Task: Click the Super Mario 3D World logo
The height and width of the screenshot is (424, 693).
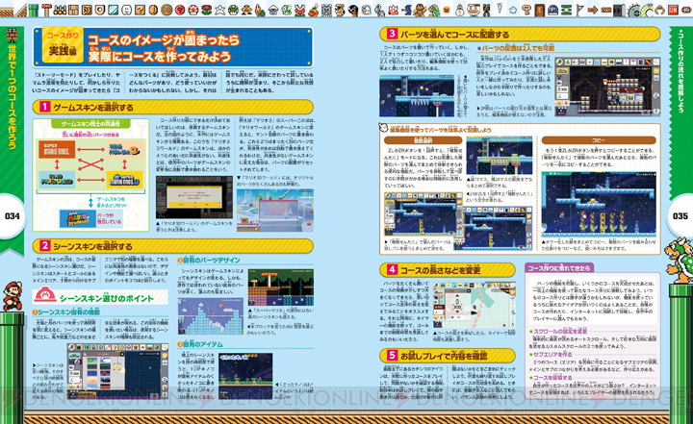Action: 78,218
